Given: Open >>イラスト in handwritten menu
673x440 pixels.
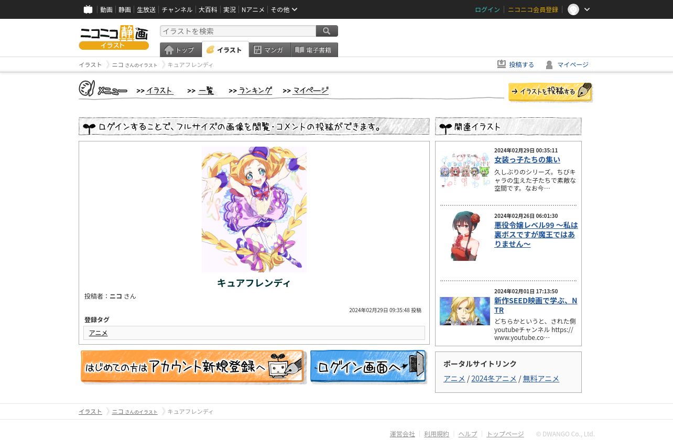Looking at the screenshot, I should pos(155,91).
